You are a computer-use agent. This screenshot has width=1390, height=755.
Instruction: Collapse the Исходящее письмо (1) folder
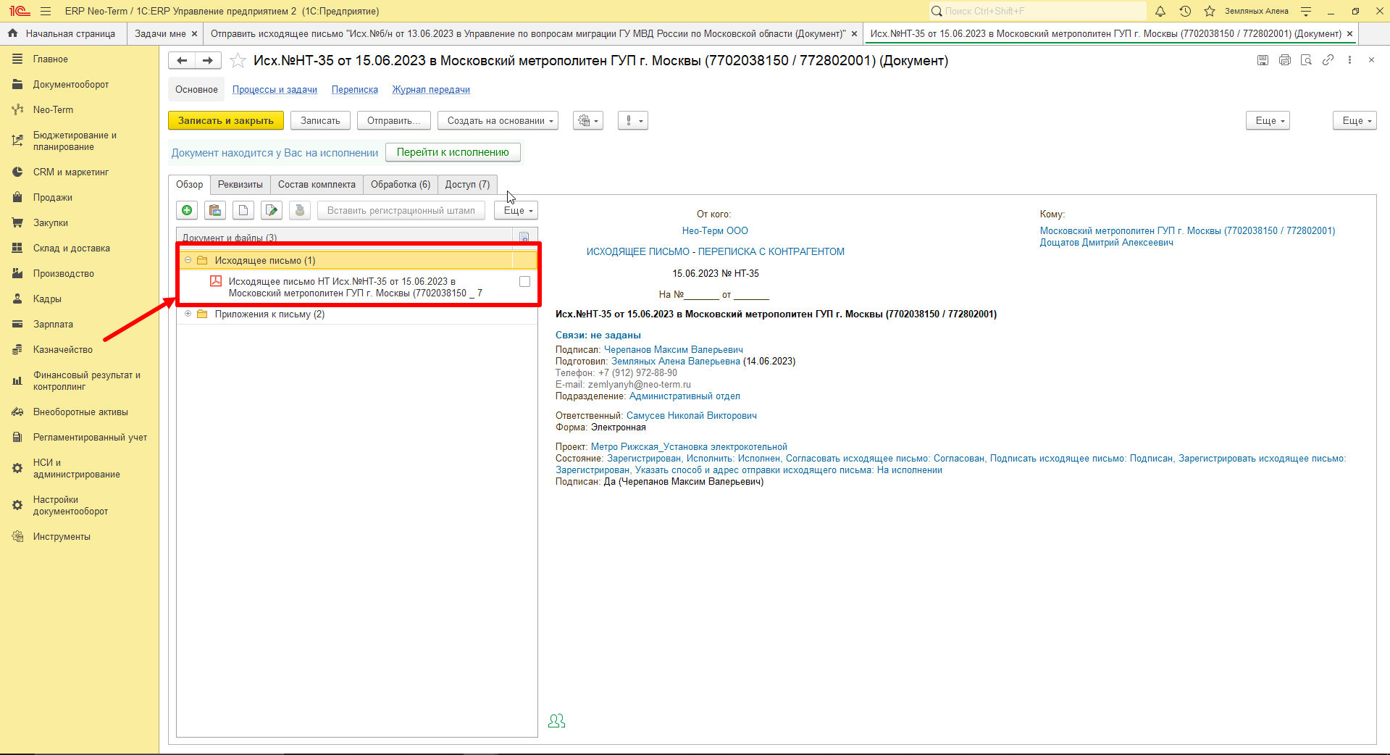click(188, 260)
